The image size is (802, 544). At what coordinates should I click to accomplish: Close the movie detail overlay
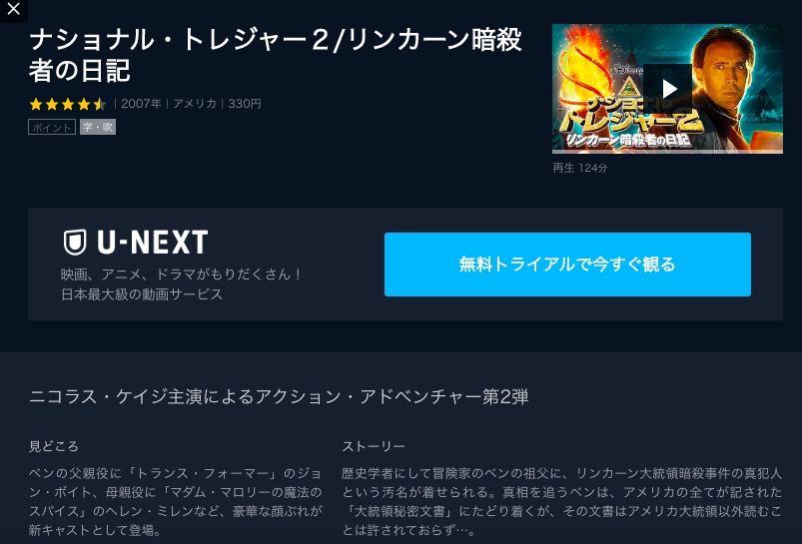pos(13,10)
